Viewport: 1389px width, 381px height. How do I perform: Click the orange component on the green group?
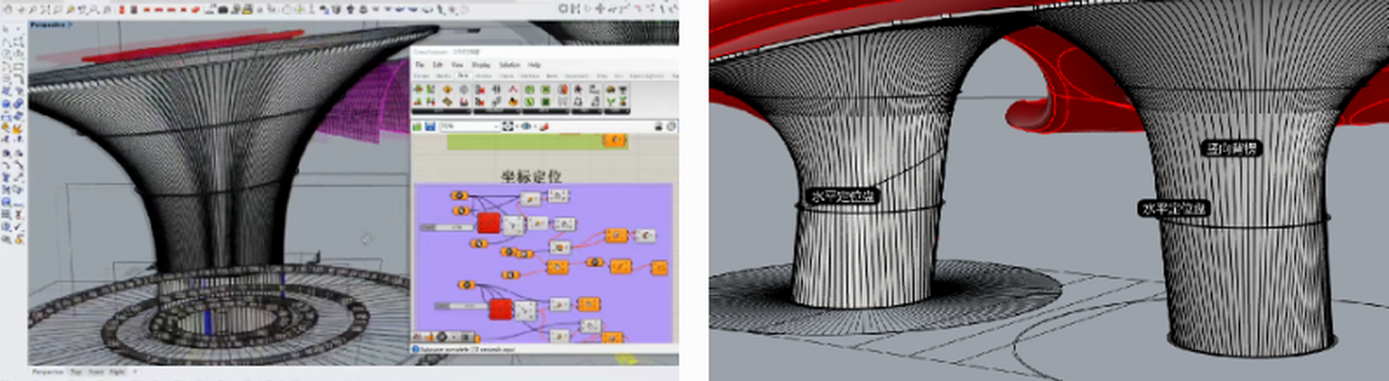pyautogui.click(x=614, y=140)
